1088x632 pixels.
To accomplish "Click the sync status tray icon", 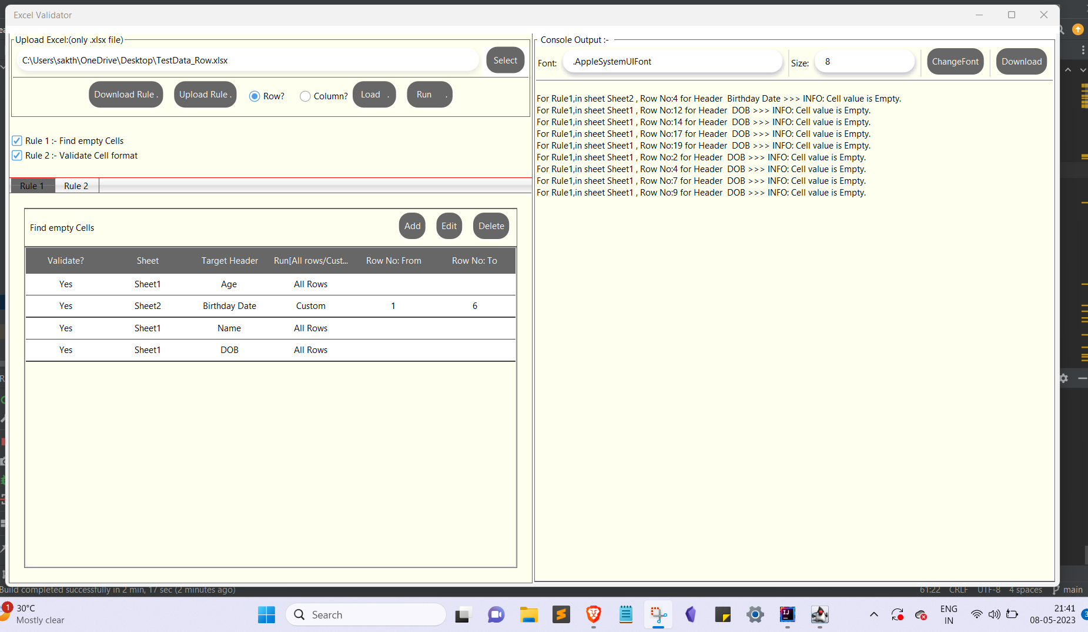I will (898, 615).
